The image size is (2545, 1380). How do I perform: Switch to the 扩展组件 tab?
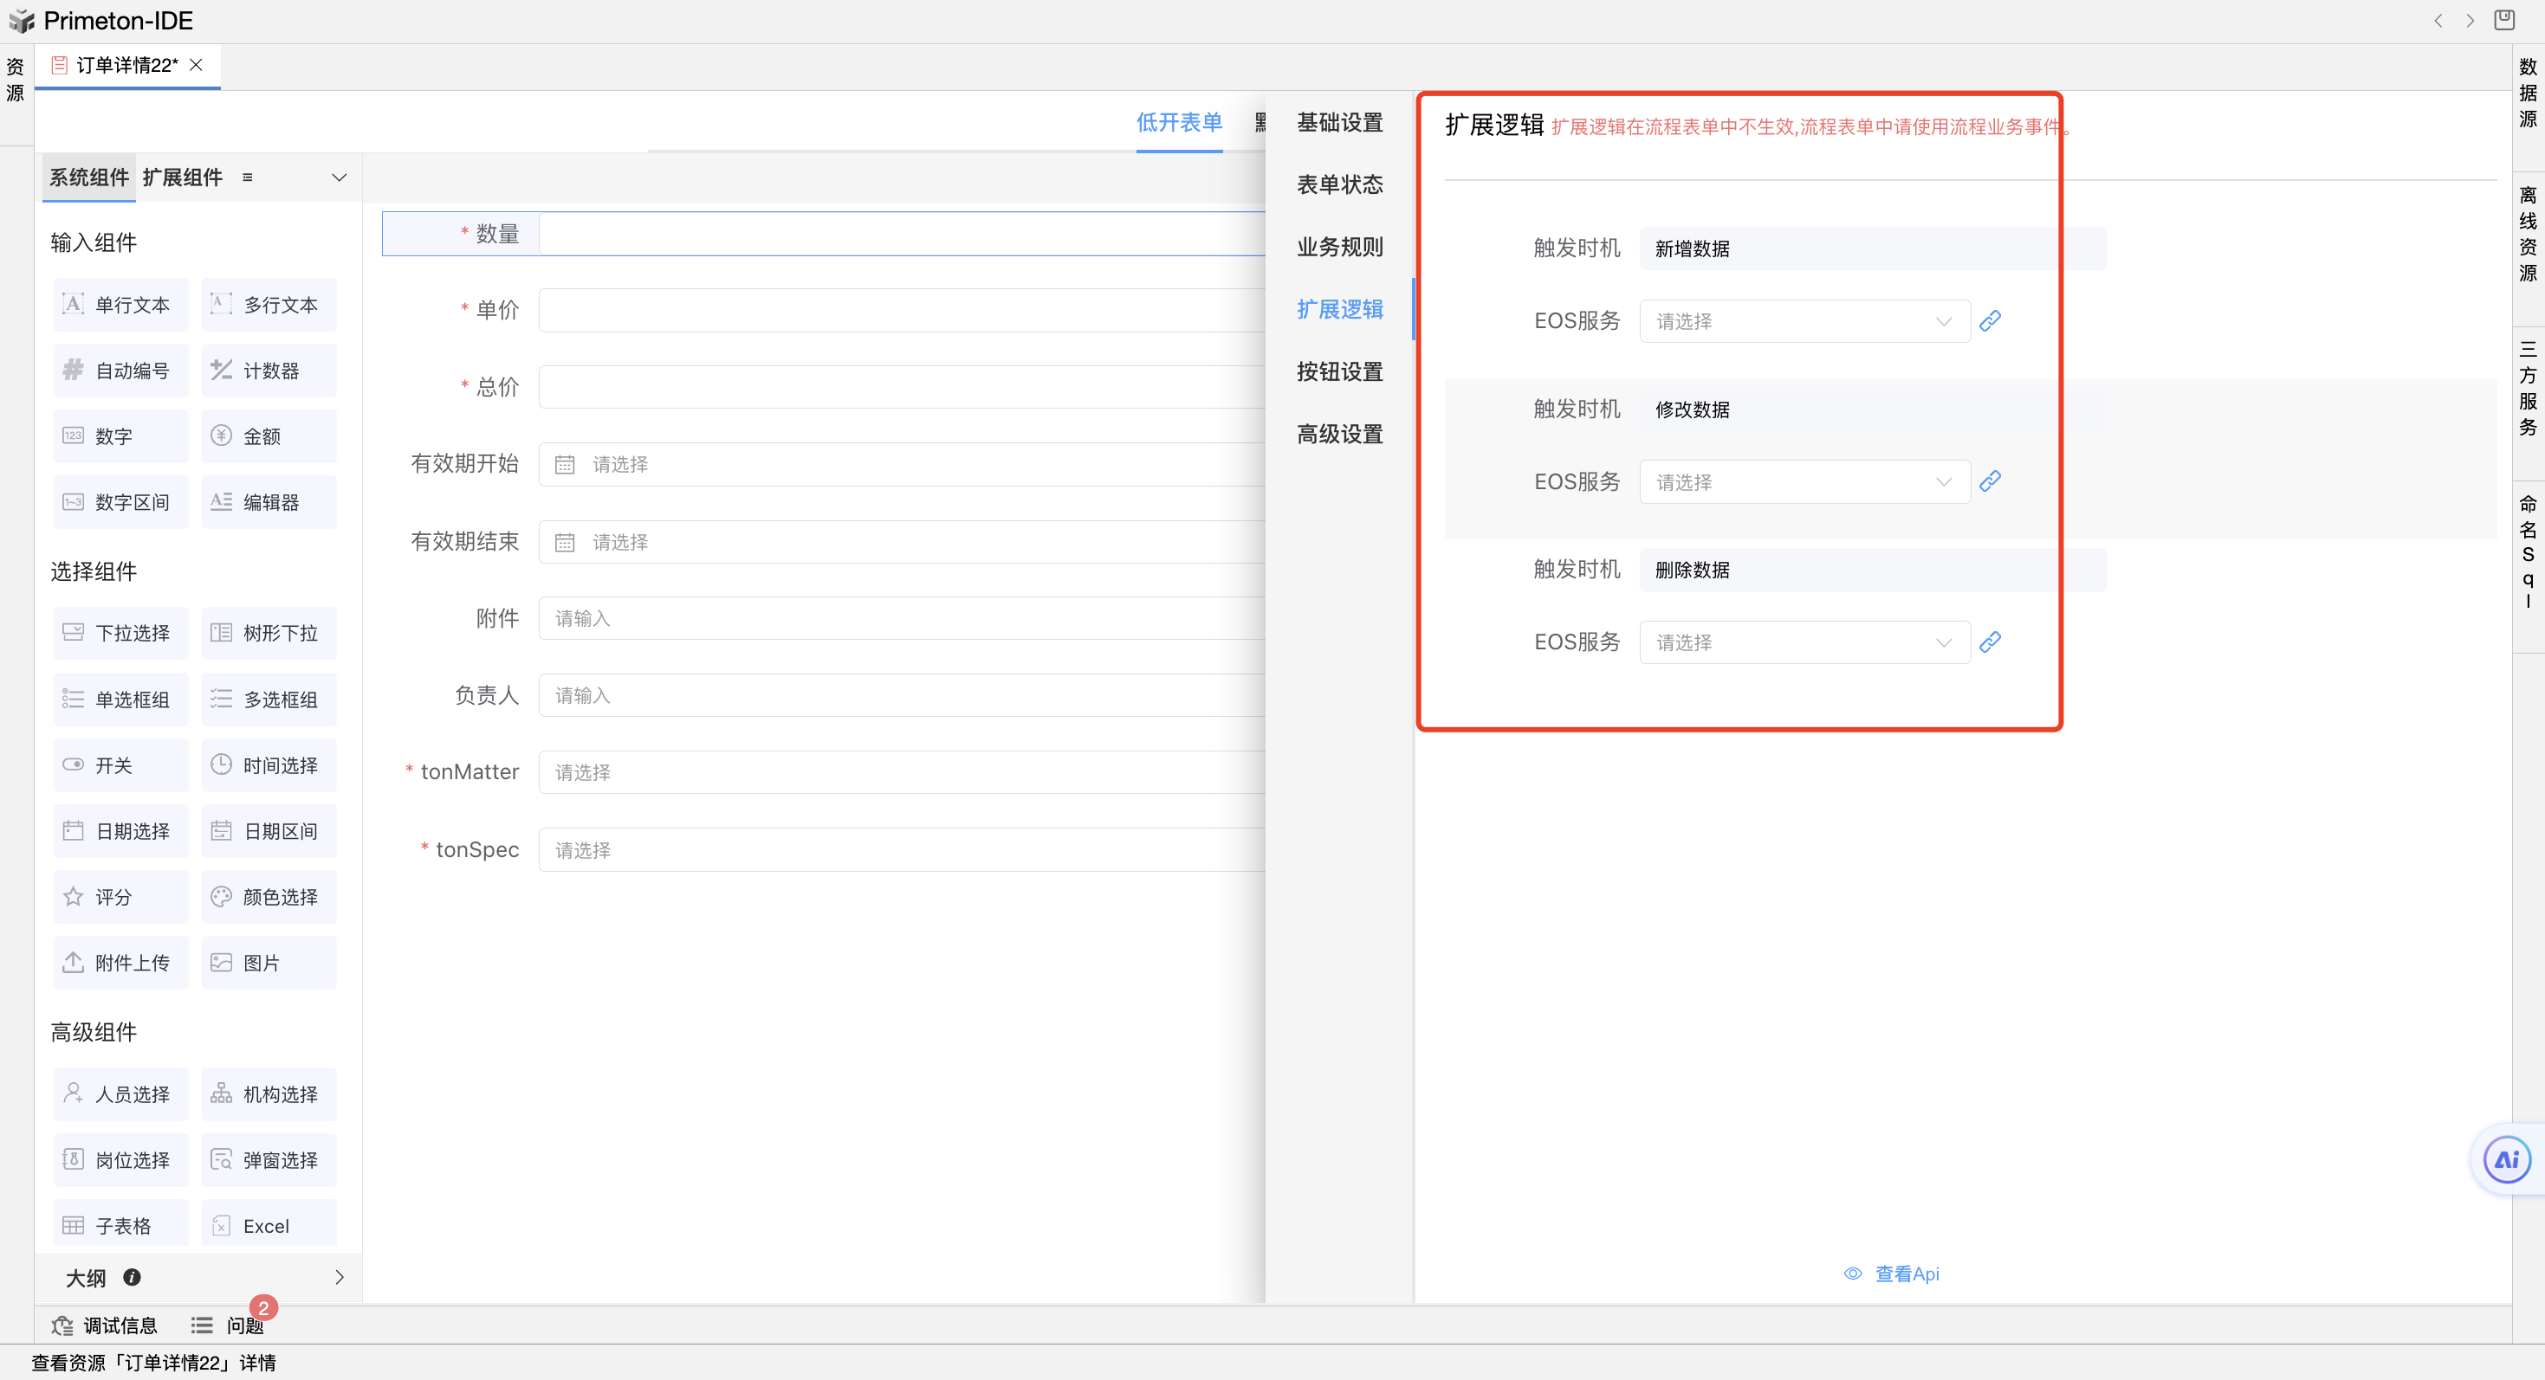click(182, 177)
